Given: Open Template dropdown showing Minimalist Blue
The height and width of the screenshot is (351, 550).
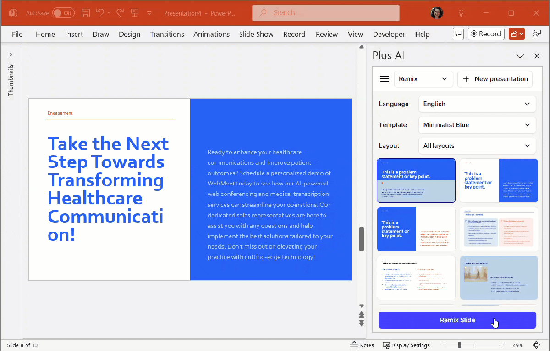Looking at the screenshot, I should point(477,125).
